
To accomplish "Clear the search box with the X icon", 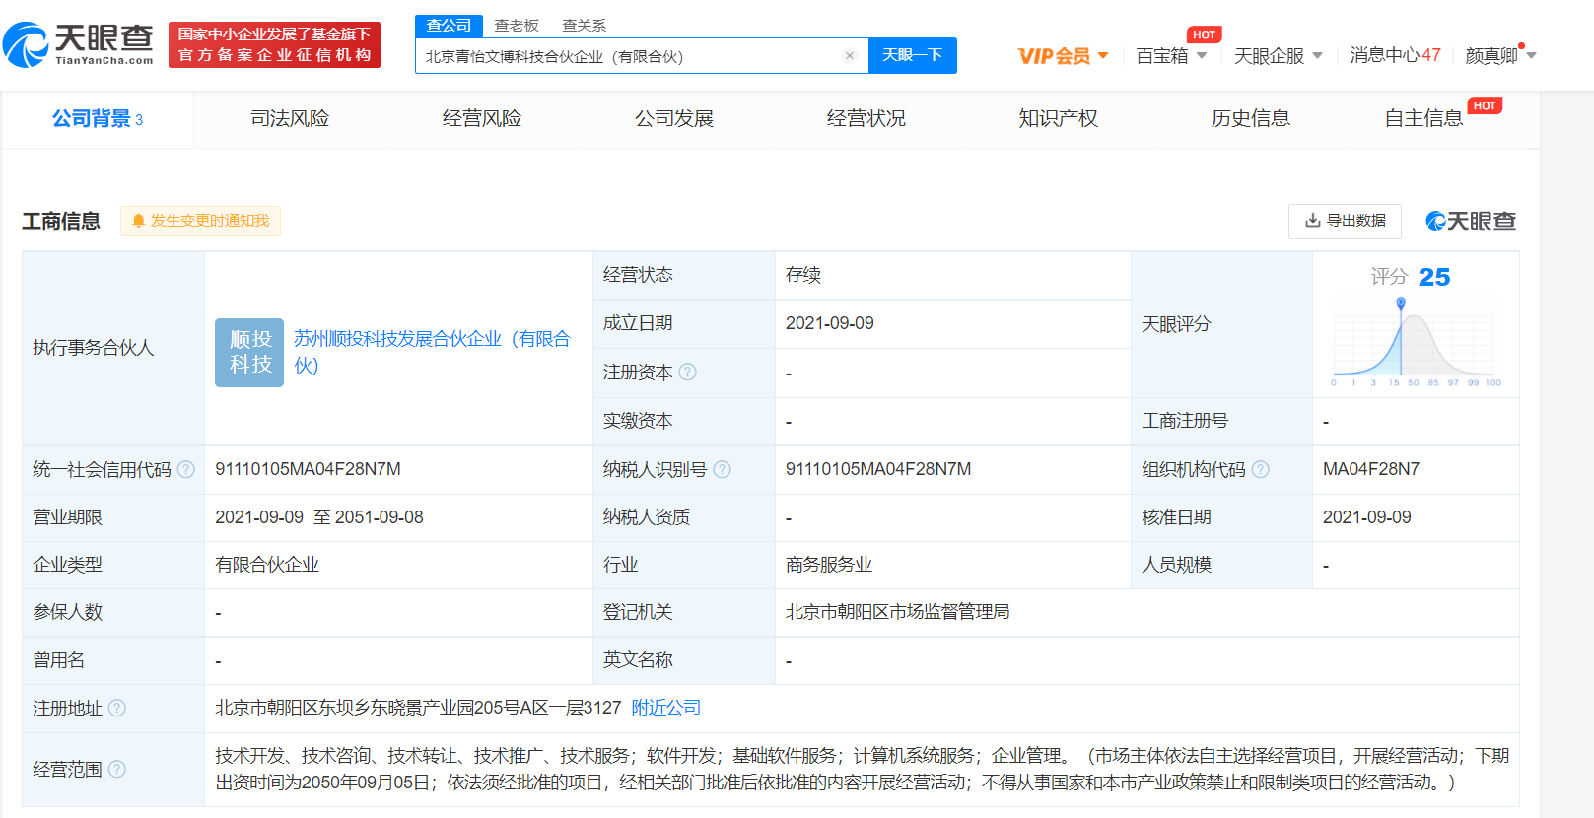I will tap(849, 56).
